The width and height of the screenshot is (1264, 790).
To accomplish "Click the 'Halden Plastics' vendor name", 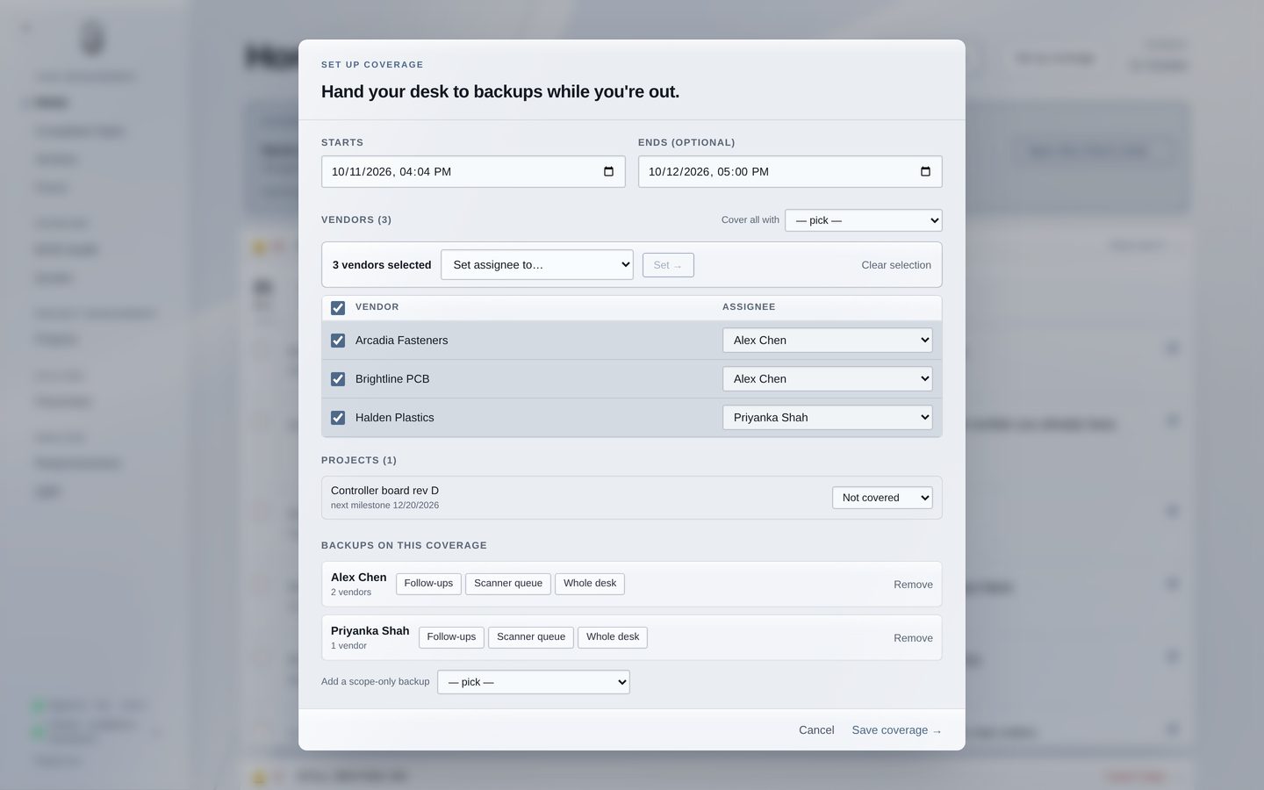I will pos(394,418).
